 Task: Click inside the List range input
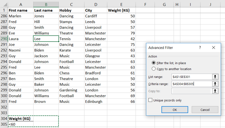pyautogui.click(x=191, y=77)
